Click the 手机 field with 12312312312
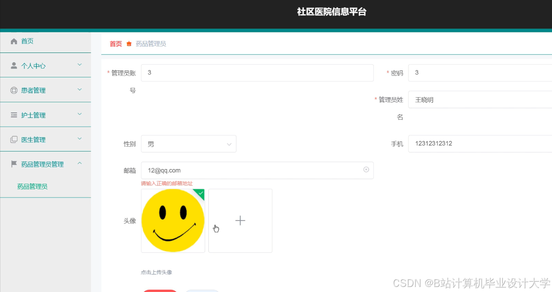The width and height of the screenshot is (552, 292). point(480,144)
